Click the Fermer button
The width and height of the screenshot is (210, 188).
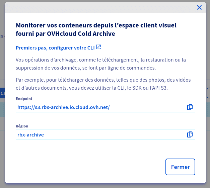(x=180, y=167)
